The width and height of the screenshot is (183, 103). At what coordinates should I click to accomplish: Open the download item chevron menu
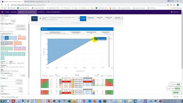(x=20, y=97)
